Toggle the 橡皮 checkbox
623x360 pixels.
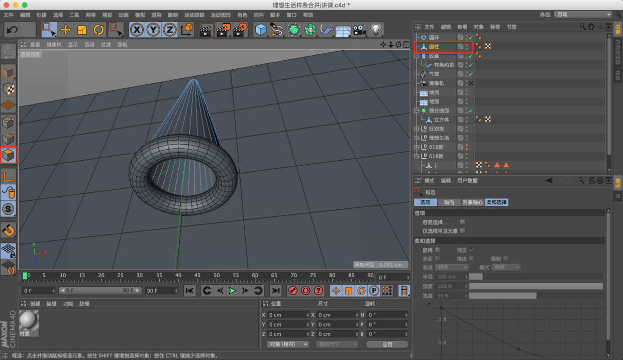472,259
